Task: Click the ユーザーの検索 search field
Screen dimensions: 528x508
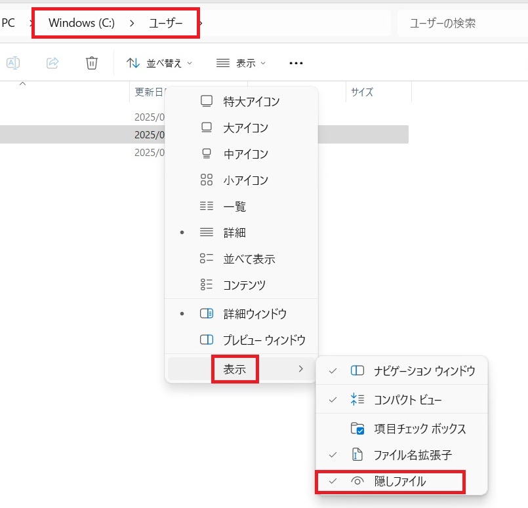Action: tap(459, 24)
